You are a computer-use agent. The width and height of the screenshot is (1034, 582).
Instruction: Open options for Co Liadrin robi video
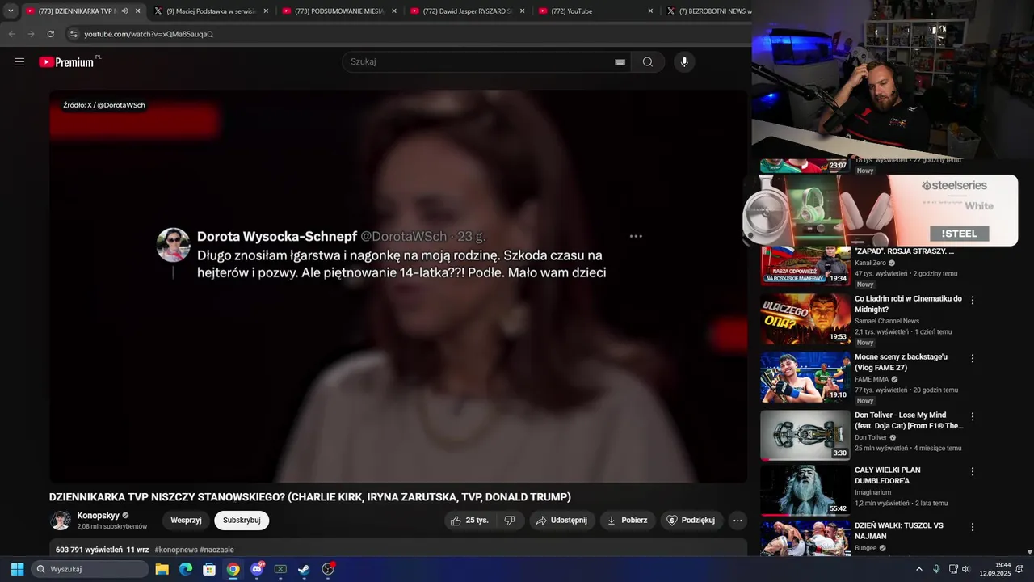[973, 300]
